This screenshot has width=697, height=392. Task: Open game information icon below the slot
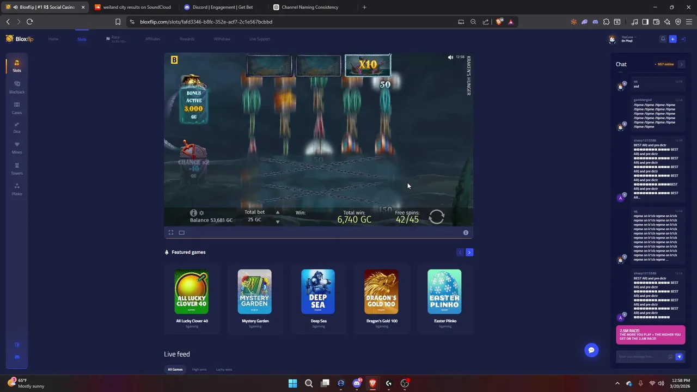click(x=466, y=232)
